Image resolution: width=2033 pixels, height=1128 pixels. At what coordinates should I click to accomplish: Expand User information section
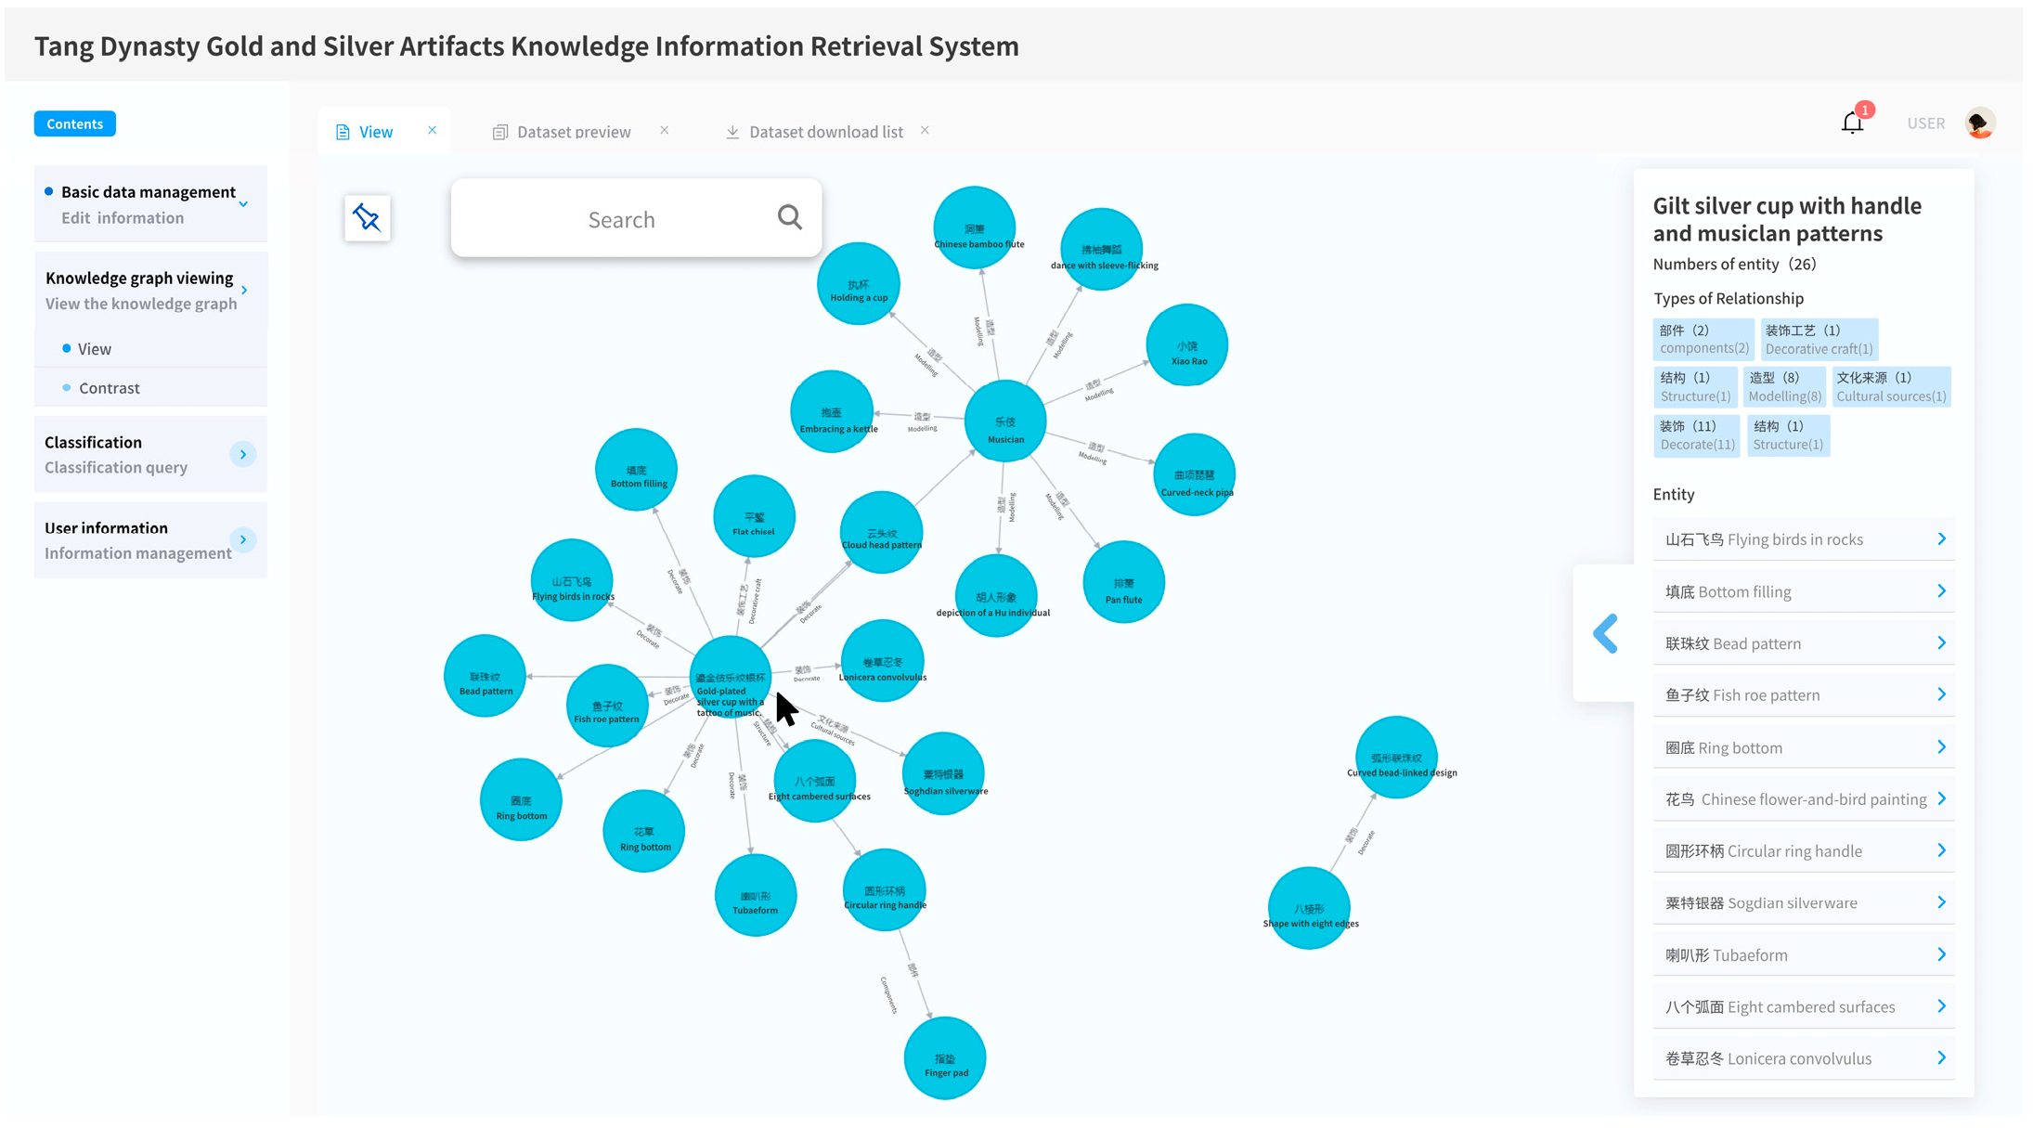[243, 540]
